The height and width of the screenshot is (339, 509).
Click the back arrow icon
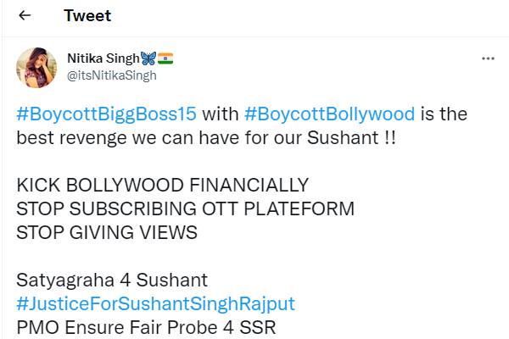(x=25, y=16)
